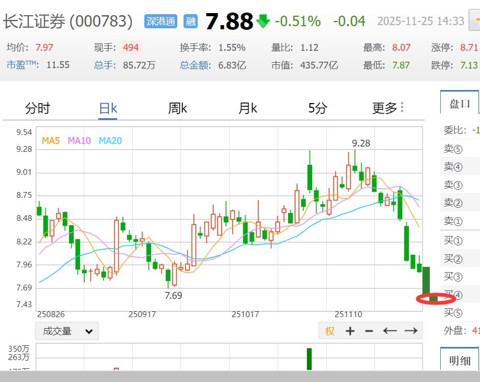Click the 251017 date axis label
This screenshot has height=382, width=480.
(x=245, y=314)
